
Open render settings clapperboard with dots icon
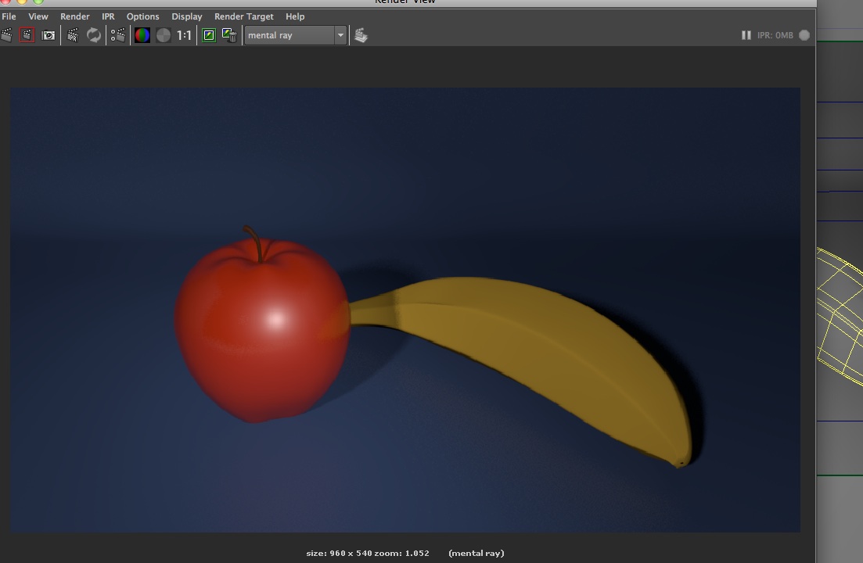[118, 35]
